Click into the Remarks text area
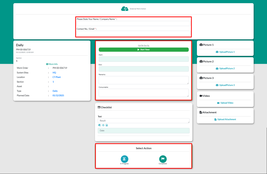The height and width of the screenshot is (174, 267). [x=144, y=80]
